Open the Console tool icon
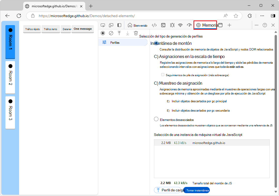The height and width of the screenshot is (196, 279). (163, 25)
